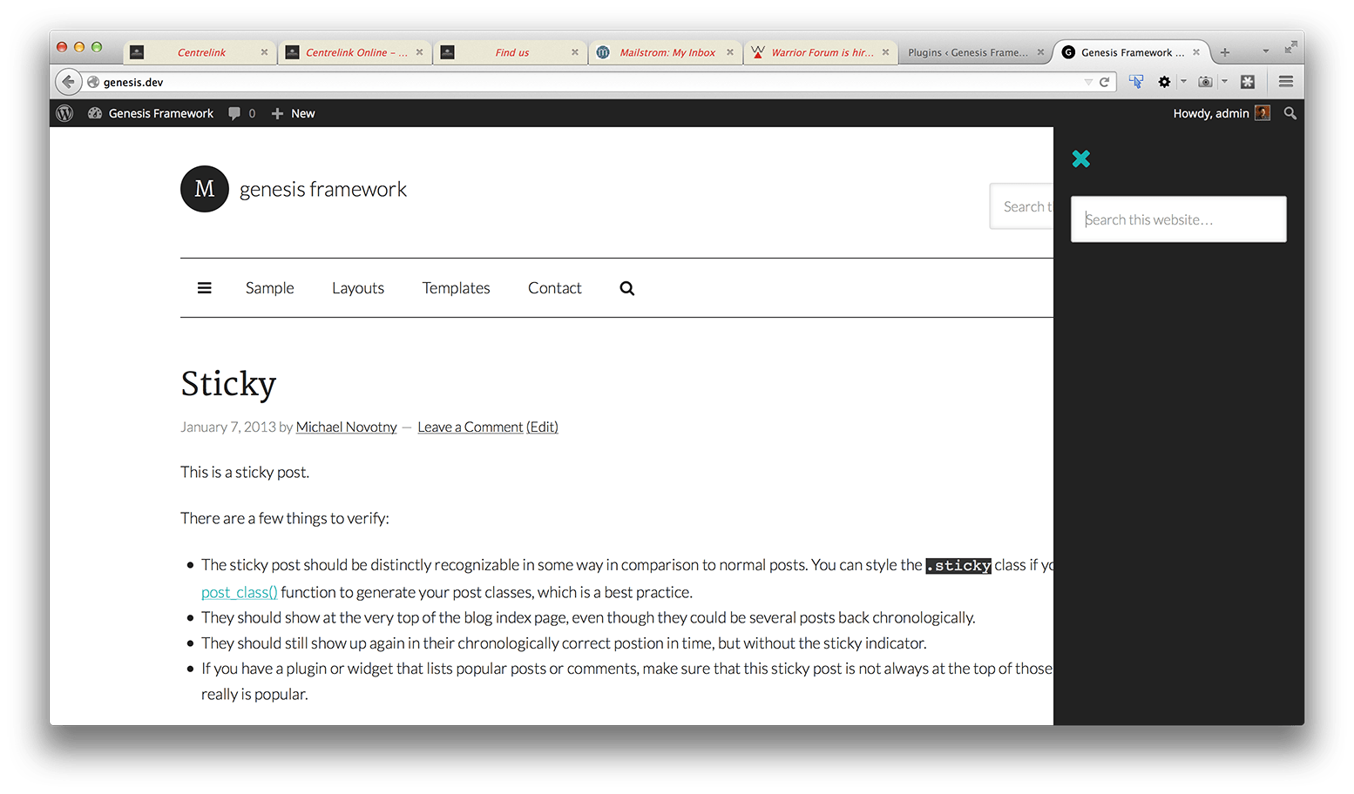Close the Centrelink tab
This screenshot has width=1354, height=794.
pos(264,52)
